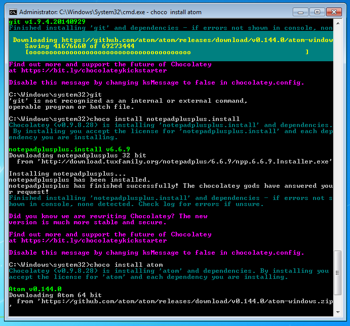
Task: Click the scrollbar up arrow
Action: pos(338,23)
